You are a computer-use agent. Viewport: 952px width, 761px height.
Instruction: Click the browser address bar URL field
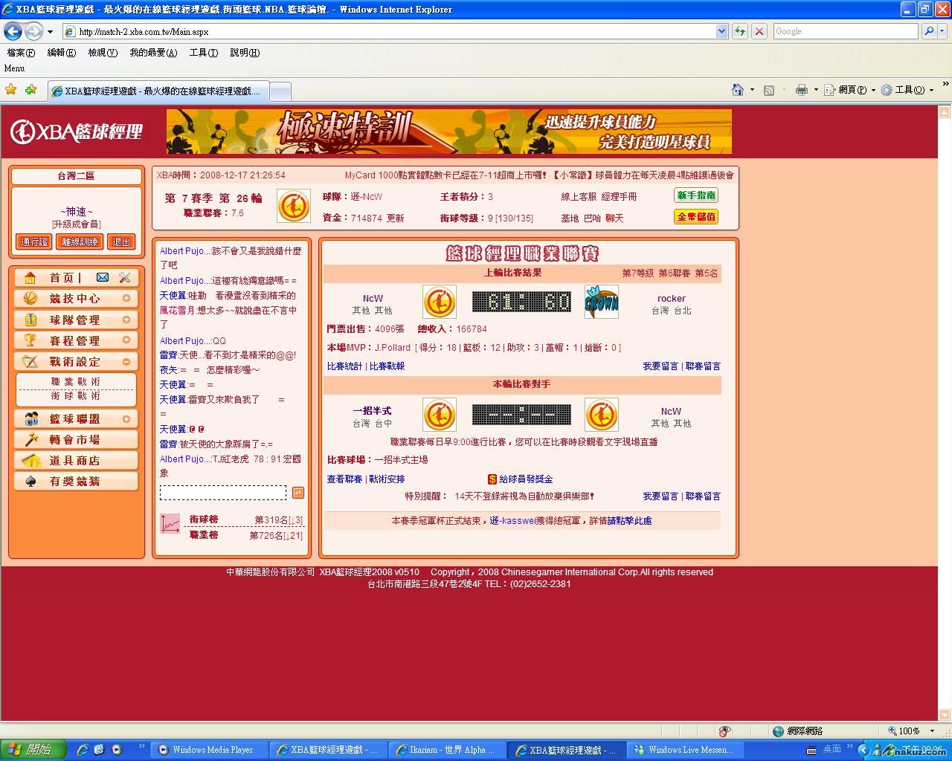click(390, 31)
